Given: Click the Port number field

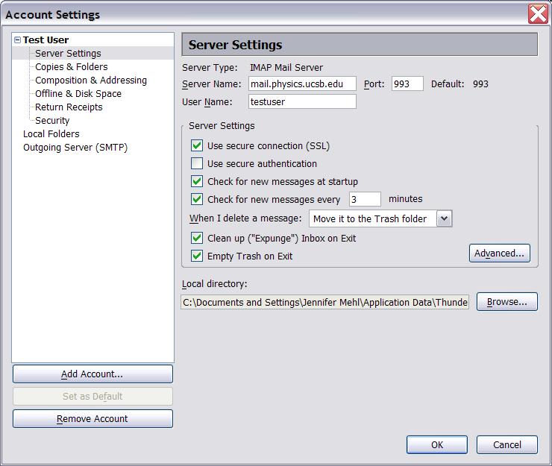Looking at the screenshot, I should point(407,84).
